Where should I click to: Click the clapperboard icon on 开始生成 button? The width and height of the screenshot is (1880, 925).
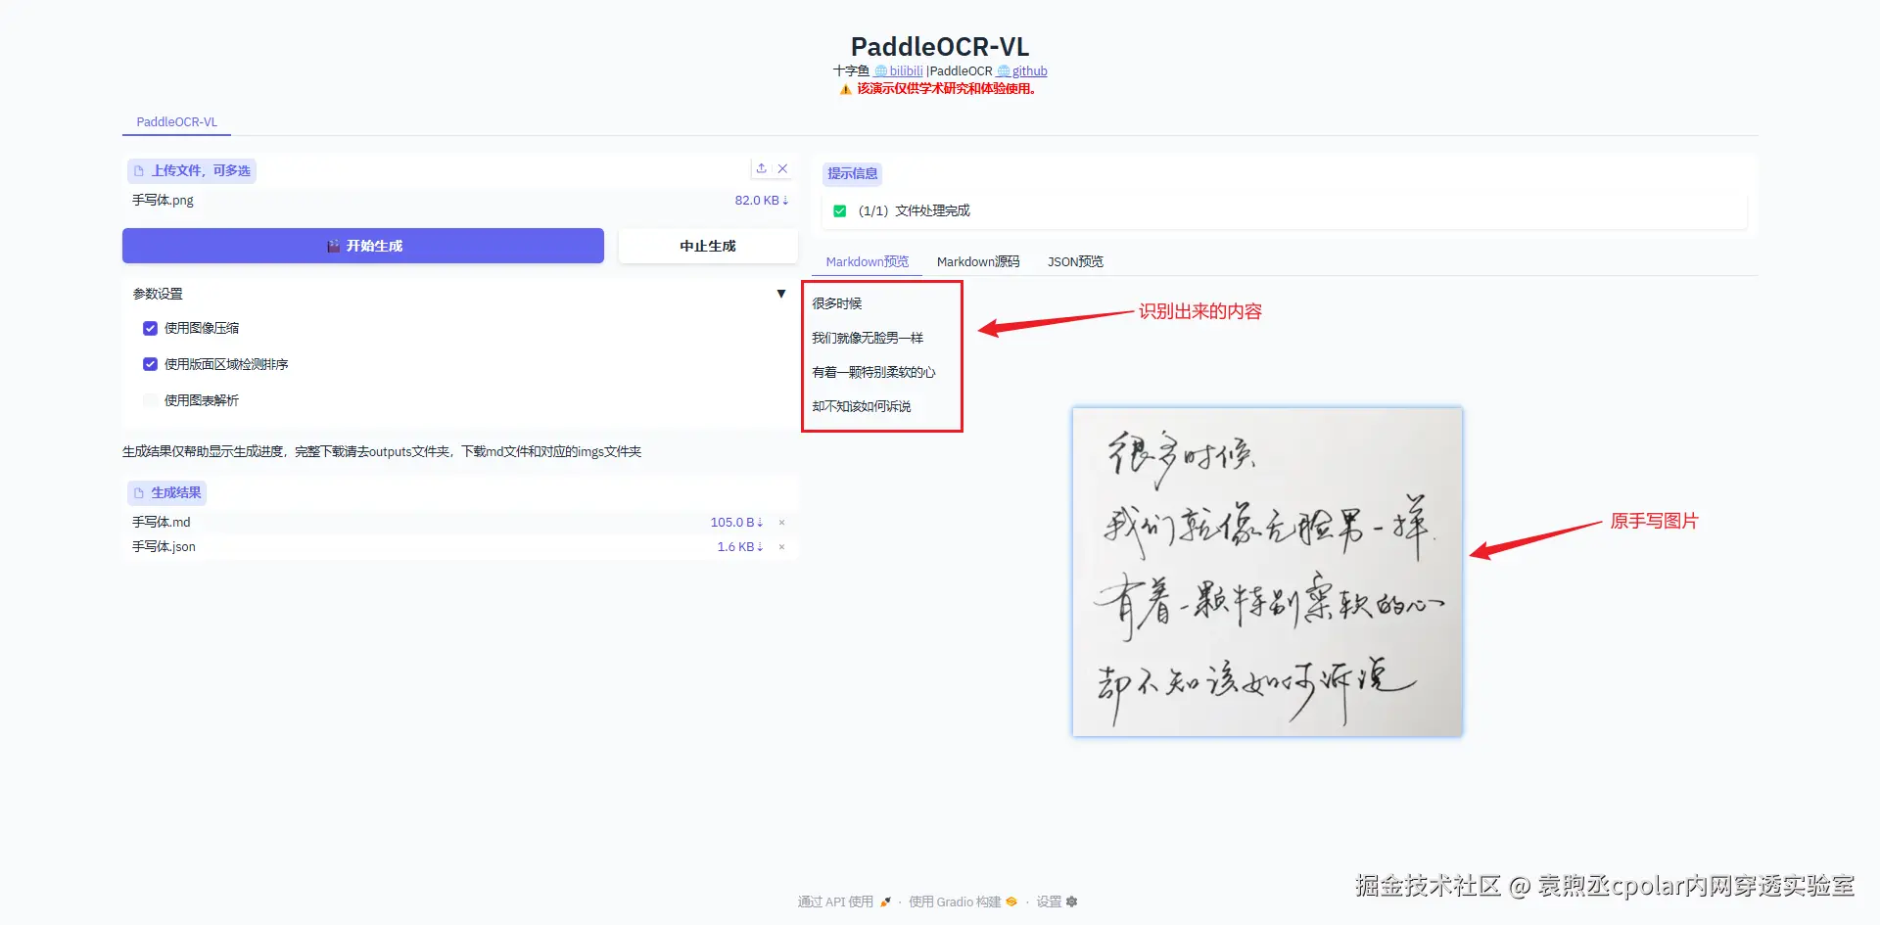(334, 246)
